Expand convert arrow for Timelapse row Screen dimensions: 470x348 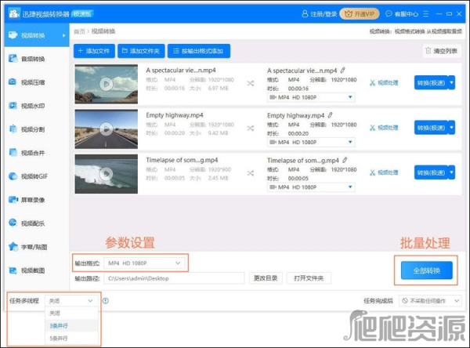coord(452,172)
